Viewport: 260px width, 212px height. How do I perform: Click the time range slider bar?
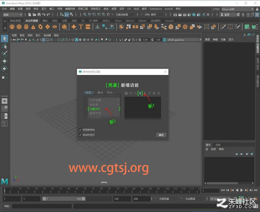point(64,199)
